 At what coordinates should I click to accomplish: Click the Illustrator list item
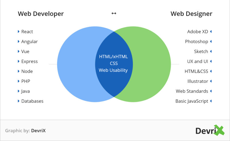(x=198, y=81)
